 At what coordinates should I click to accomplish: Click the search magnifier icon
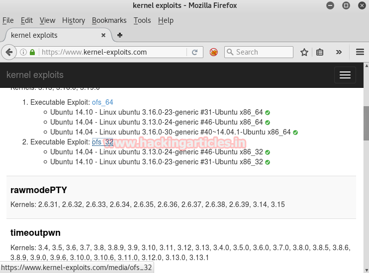230,52
